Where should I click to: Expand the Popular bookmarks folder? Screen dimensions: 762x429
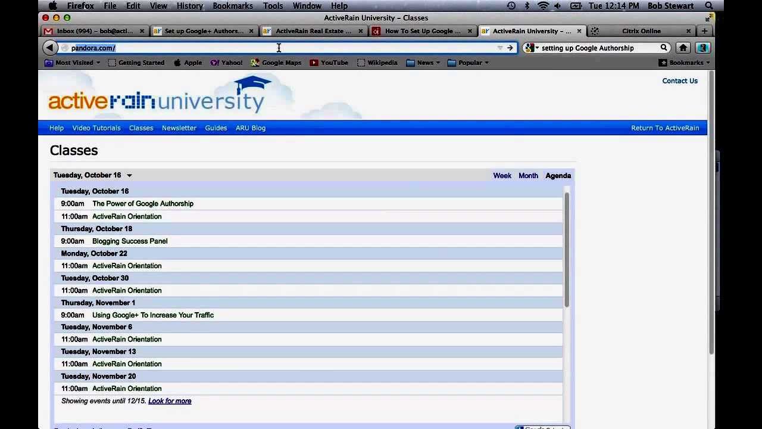coord(468,63)
